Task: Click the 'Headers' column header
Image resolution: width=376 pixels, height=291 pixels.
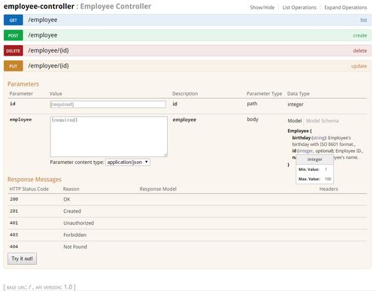Action: (329, 189)
